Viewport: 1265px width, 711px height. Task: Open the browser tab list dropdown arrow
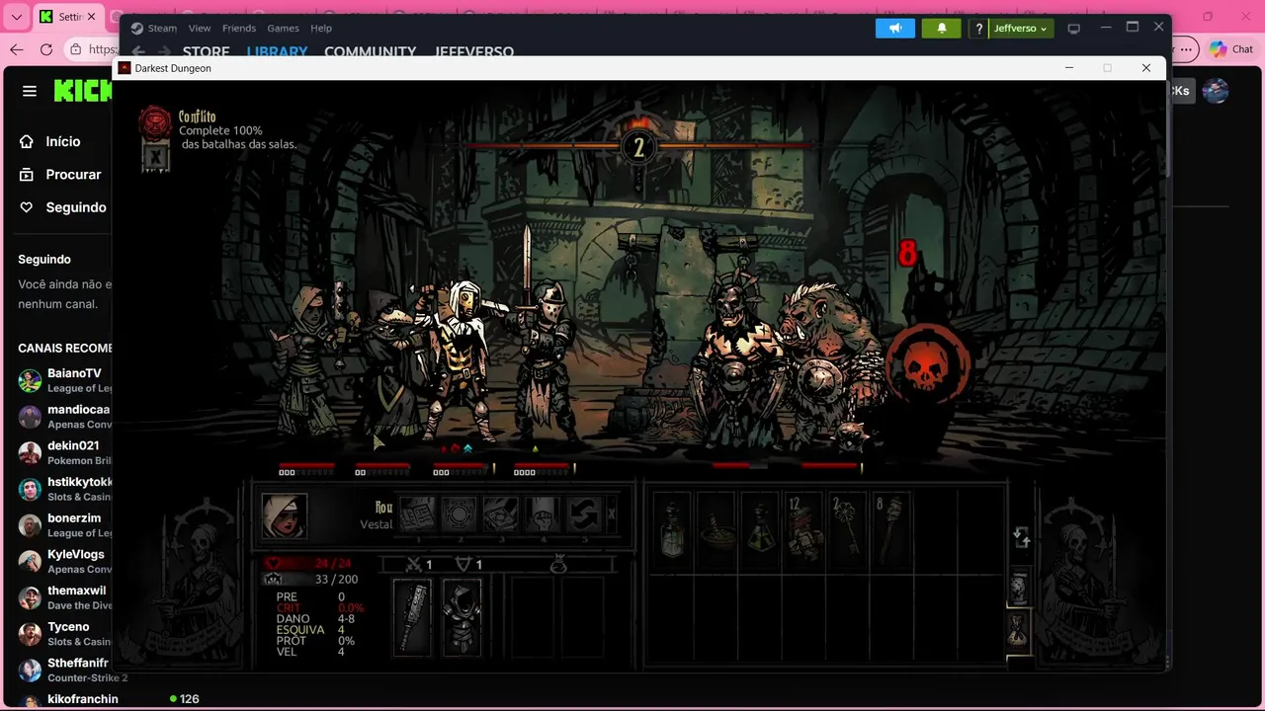click(16, 17)
